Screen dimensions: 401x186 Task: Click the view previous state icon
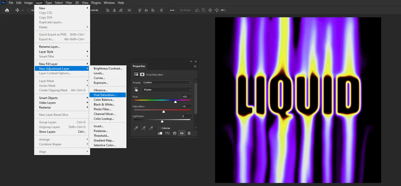[167, 133]
